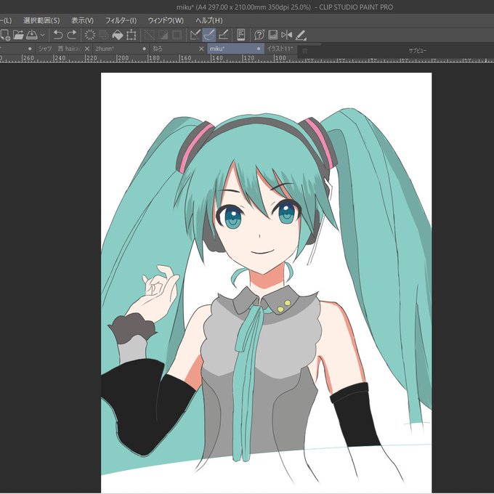The width and height of the screenshot is (494, 494).
Task: Click the Miku illustration canvas
Action: [x=266, y=283]
